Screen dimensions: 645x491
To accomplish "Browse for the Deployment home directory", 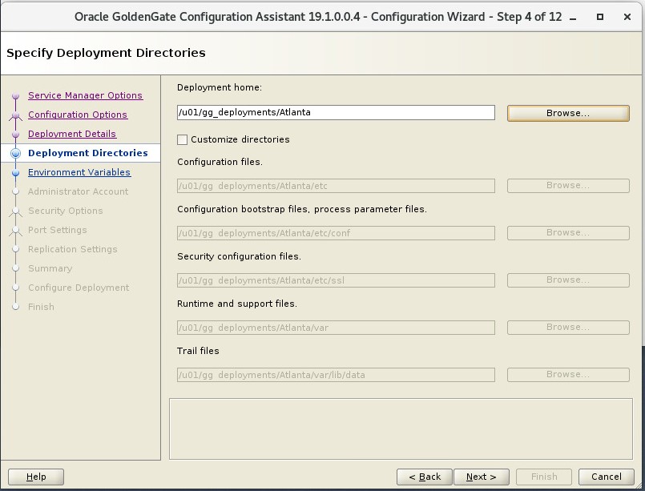I will [x=568, y=113].
